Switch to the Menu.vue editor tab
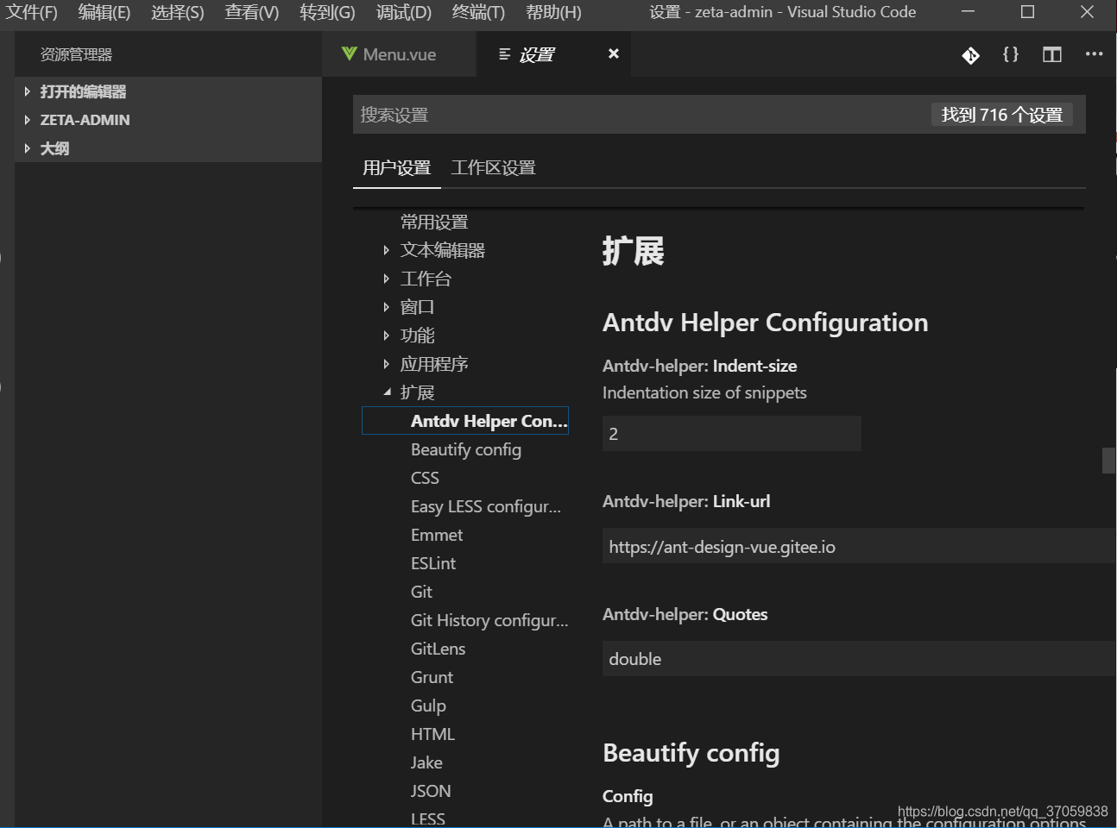This screenshot has width=1117, height=828. click(400, 54)
